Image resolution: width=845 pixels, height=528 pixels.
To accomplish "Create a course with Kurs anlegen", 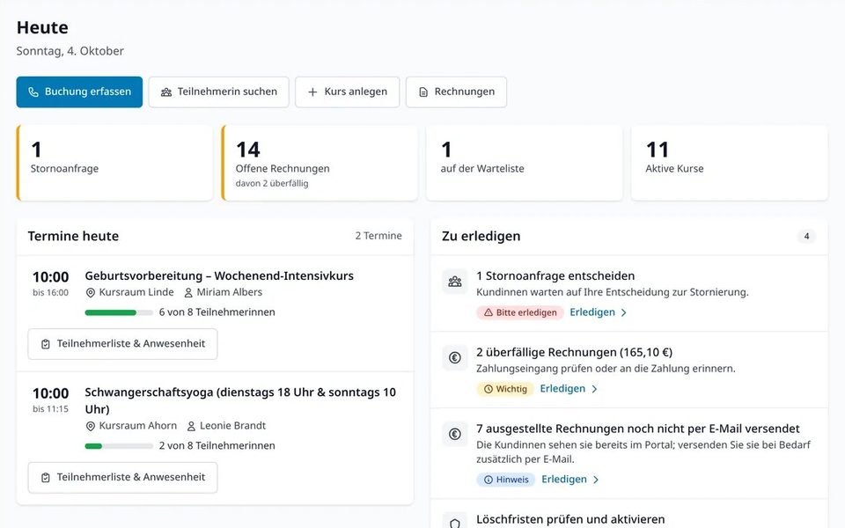I will [348, 92].
